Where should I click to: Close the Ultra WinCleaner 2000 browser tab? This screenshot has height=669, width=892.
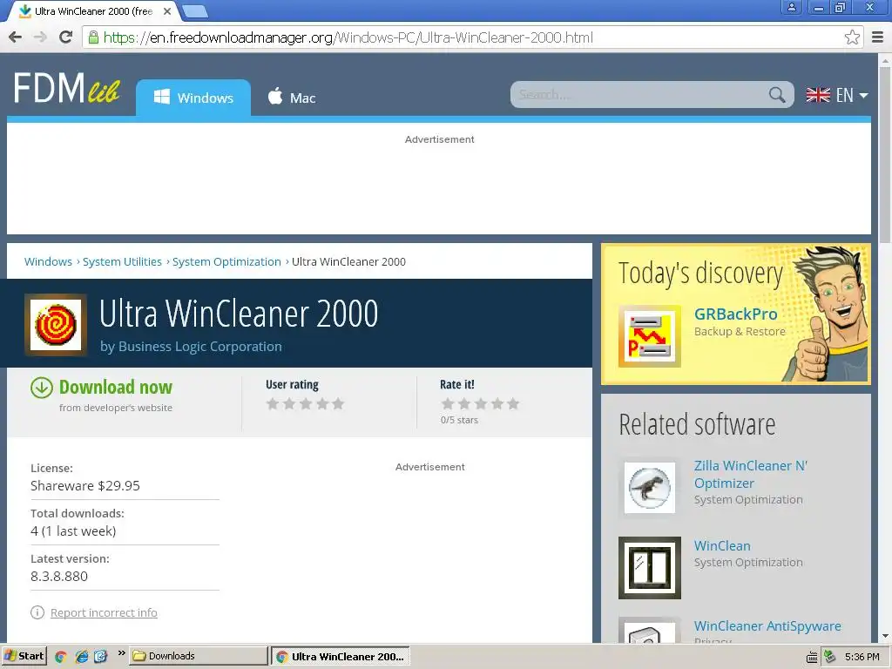[167, 11]
